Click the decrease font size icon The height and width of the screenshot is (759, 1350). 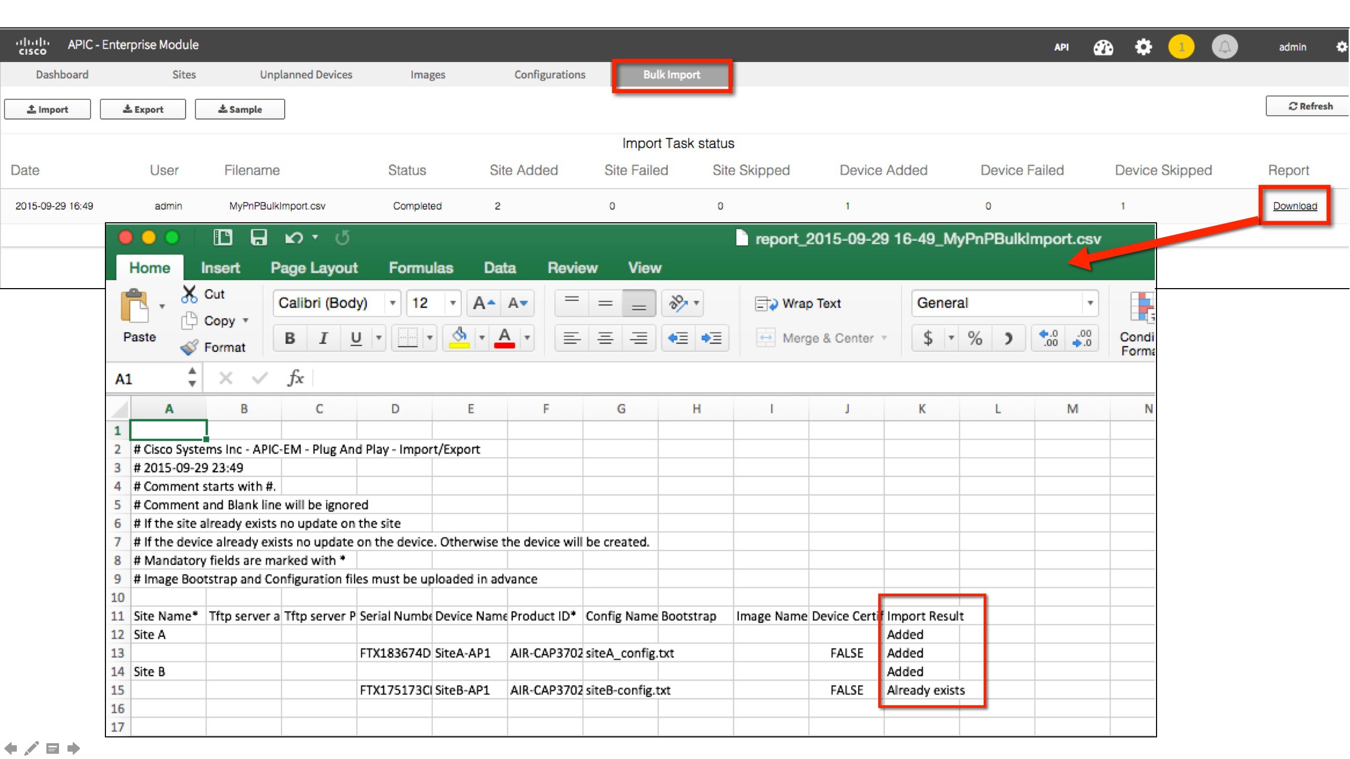(518, 303)
